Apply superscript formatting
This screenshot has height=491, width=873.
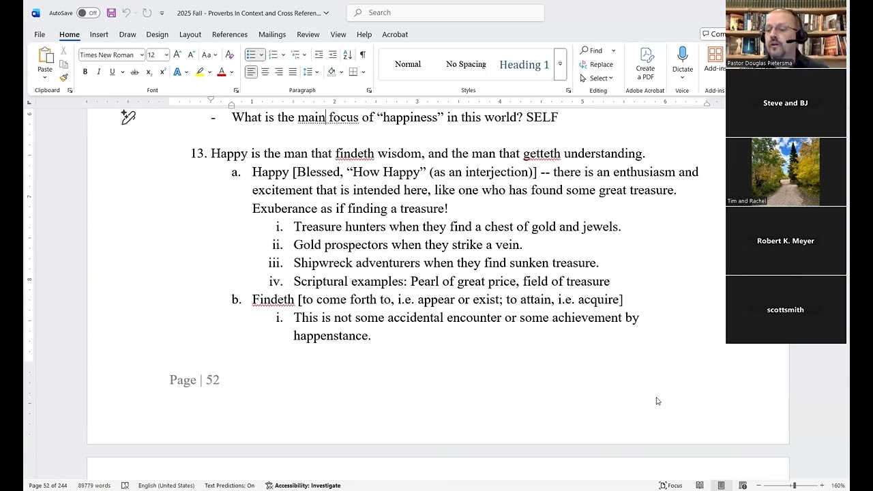click(x=162, y=72)
